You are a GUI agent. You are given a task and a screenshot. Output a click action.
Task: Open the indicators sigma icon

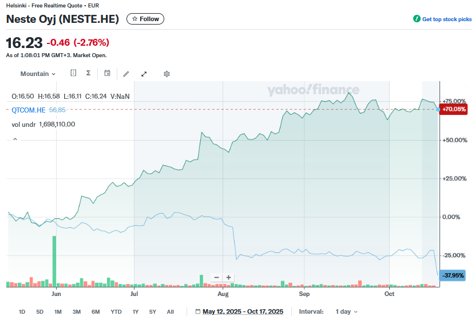point(88,73)
